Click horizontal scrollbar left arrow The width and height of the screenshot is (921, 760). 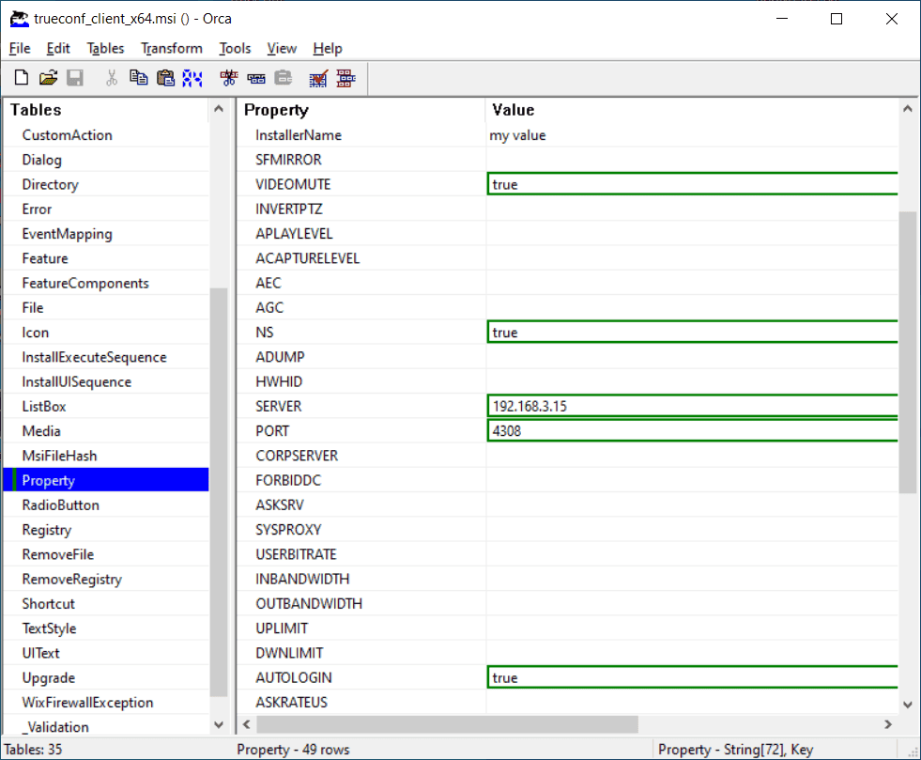(x=247, y=724)
